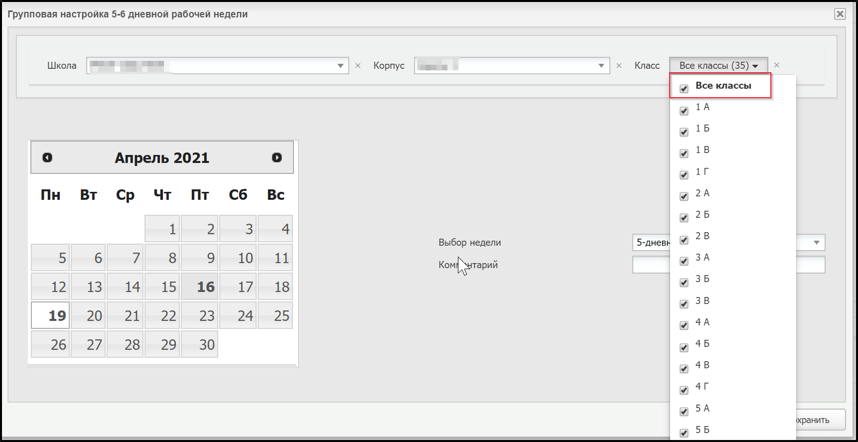This screenshot has width=858, height=442.
Task: Click the Комментарий input field
Action: tap(728, 265)
